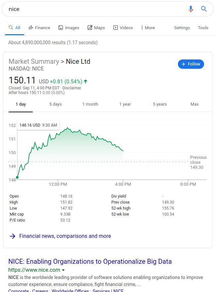
Task: Open the Disclaimer link
Action: pos(72,88)
